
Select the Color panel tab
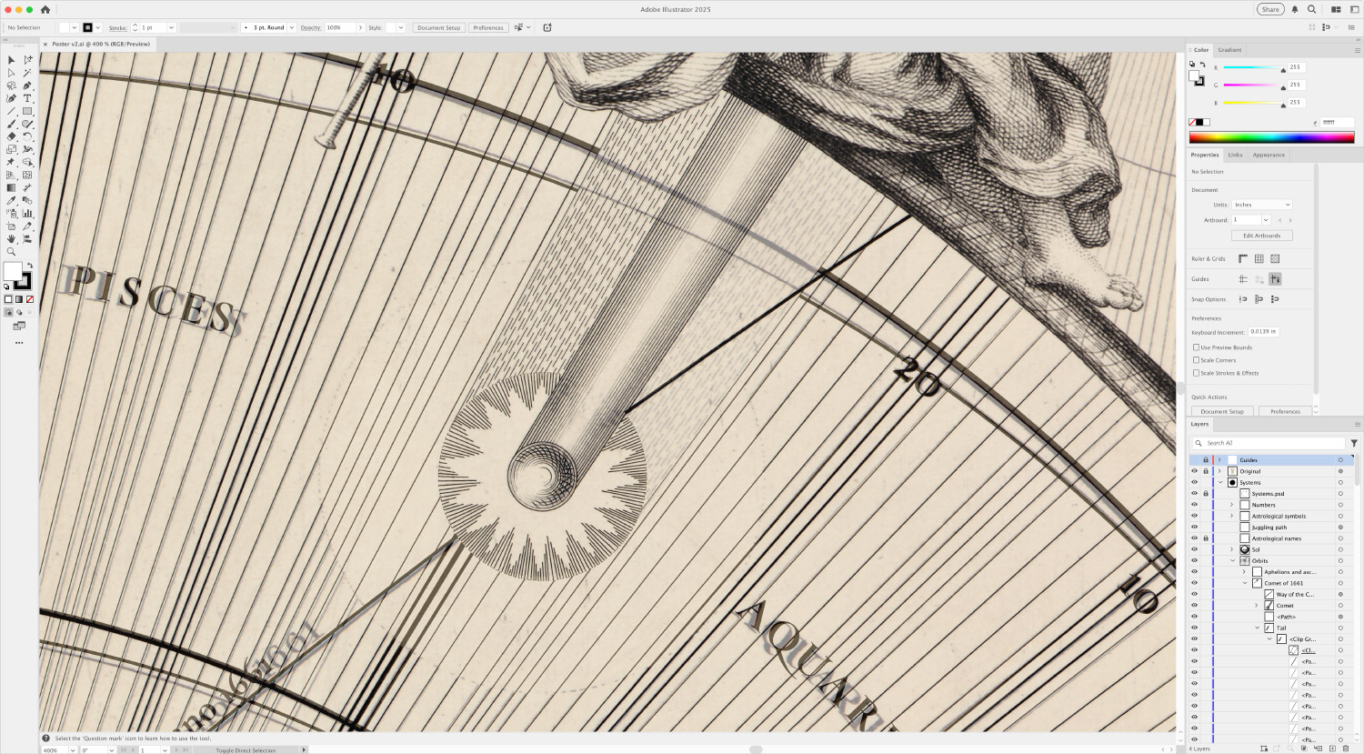pyautogui.click(x=1201, y=50)
